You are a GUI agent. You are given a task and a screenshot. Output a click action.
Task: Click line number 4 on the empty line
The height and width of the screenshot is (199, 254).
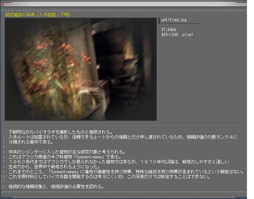tap(4, 147)
